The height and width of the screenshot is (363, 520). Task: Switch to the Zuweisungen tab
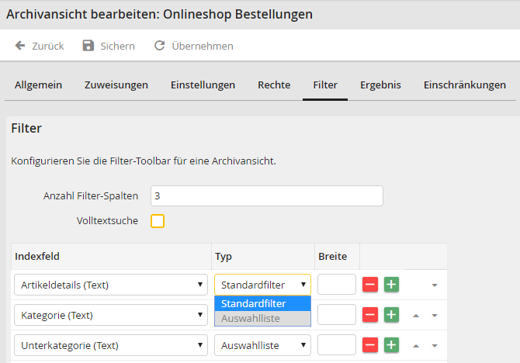click(116, 85)
